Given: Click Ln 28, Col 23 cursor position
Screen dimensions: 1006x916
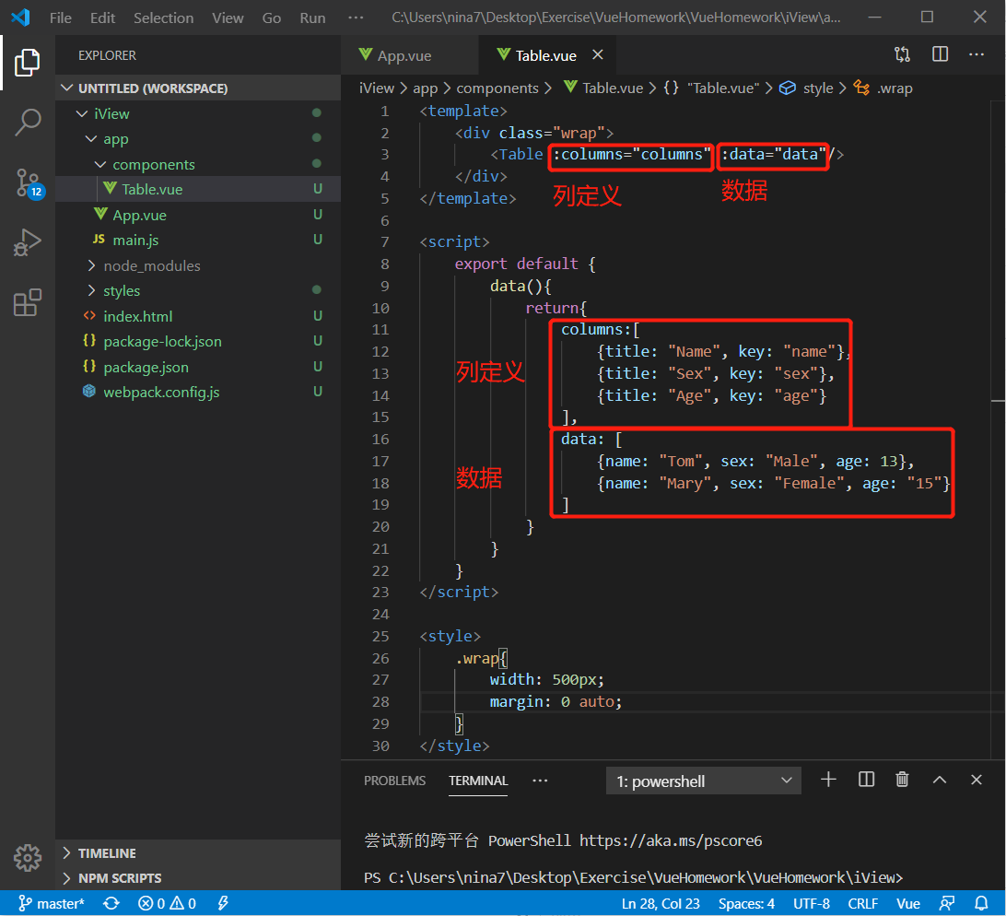Looking at the screenshot, I should (x=661, y=903).
